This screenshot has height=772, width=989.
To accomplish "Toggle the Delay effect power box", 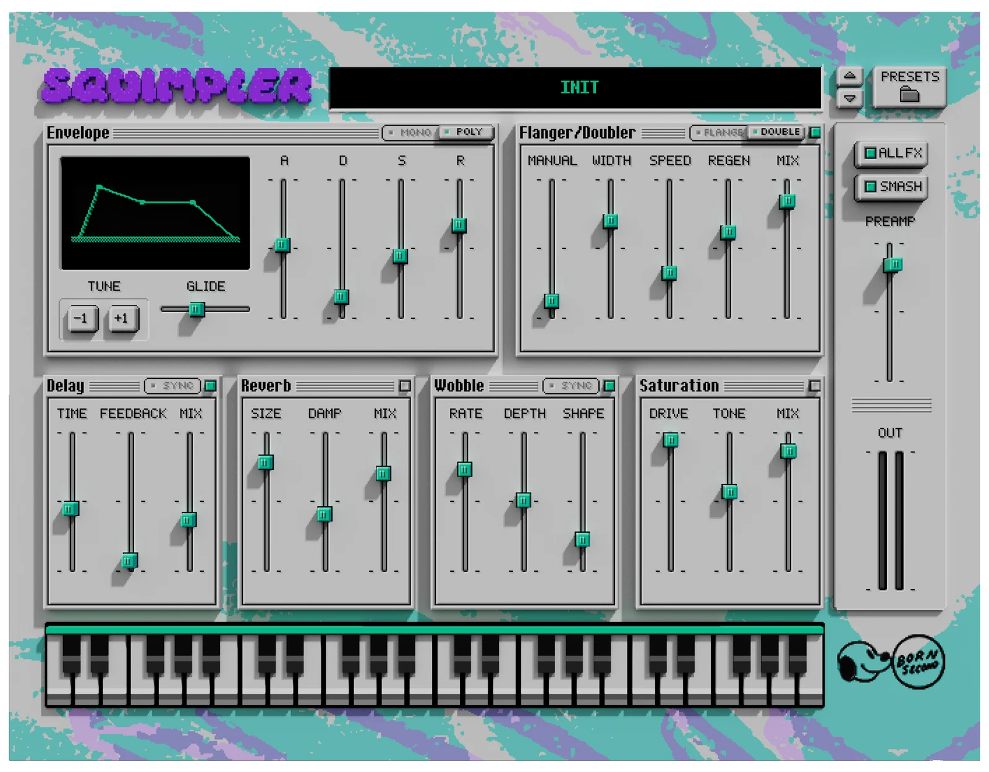I will (211, 386).
